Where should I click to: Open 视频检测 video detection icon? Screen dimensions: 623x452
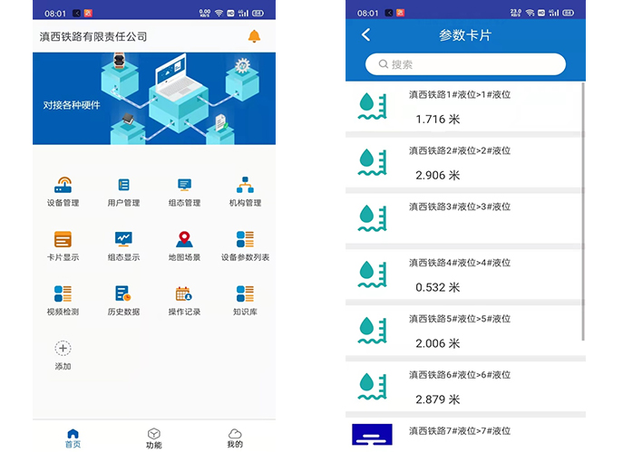[63, 294]
